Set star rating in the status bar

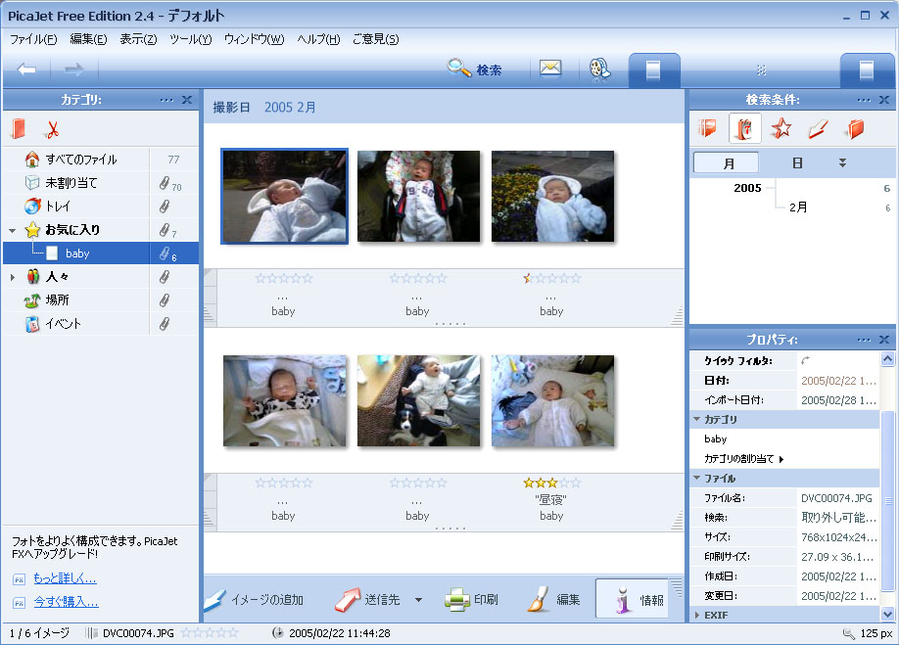click(210, 633)
